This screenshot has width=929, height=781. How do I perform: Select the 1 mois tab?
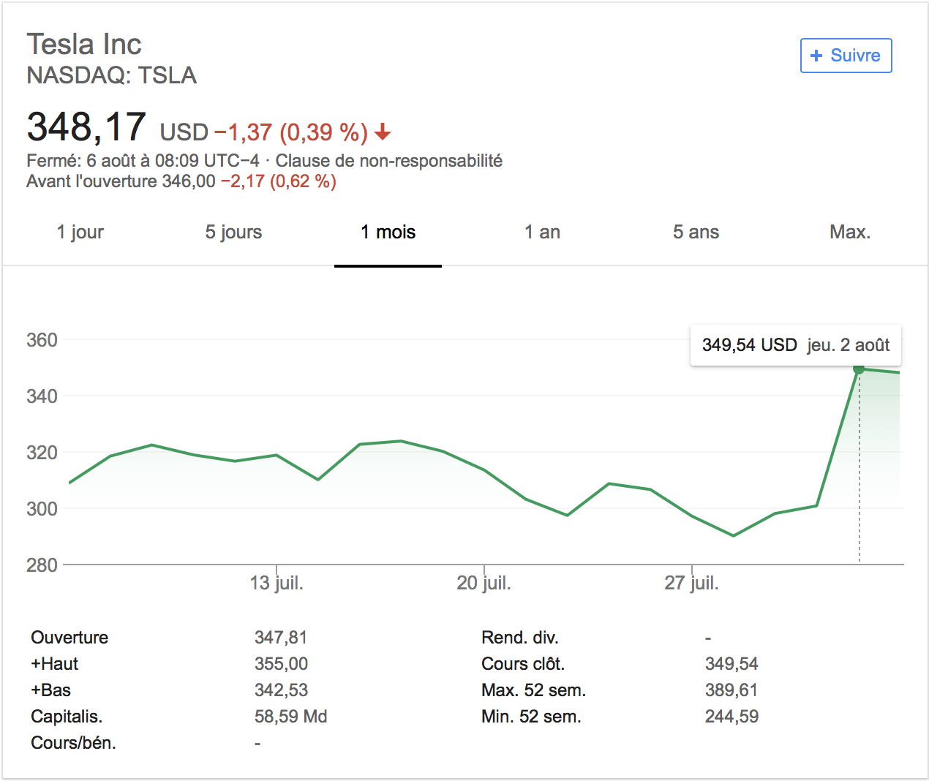tap(388, 233)
